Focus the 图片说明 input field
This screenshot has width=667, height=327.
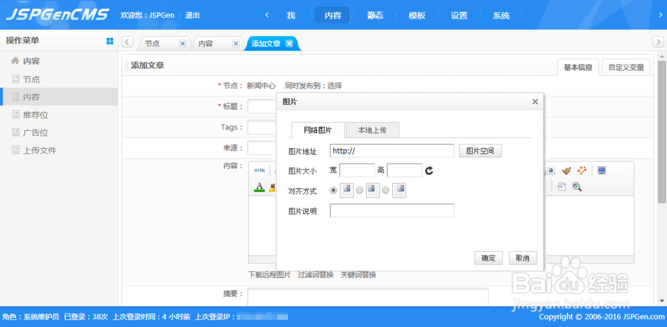coord(392,211)
